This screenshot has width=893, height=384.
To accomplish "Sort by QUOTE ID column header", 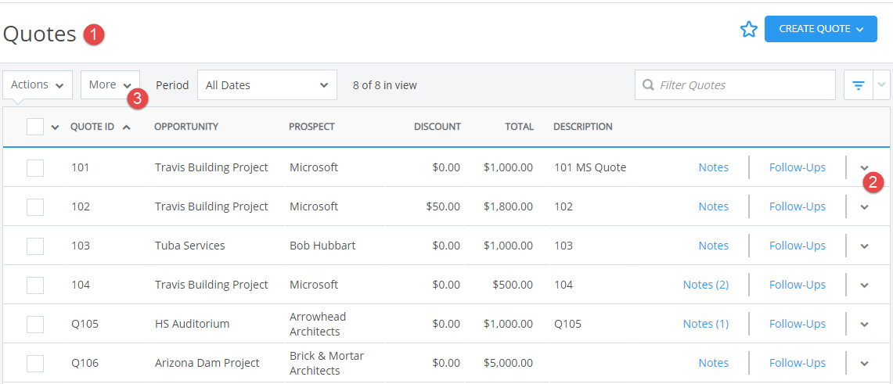I will (92, 126).
